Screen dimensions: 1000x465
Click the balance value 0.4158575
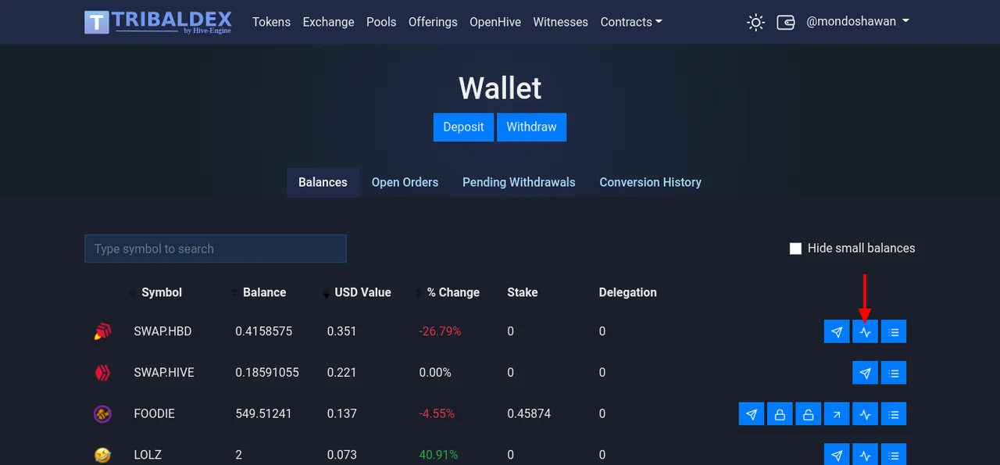click(x=264, y=331)
